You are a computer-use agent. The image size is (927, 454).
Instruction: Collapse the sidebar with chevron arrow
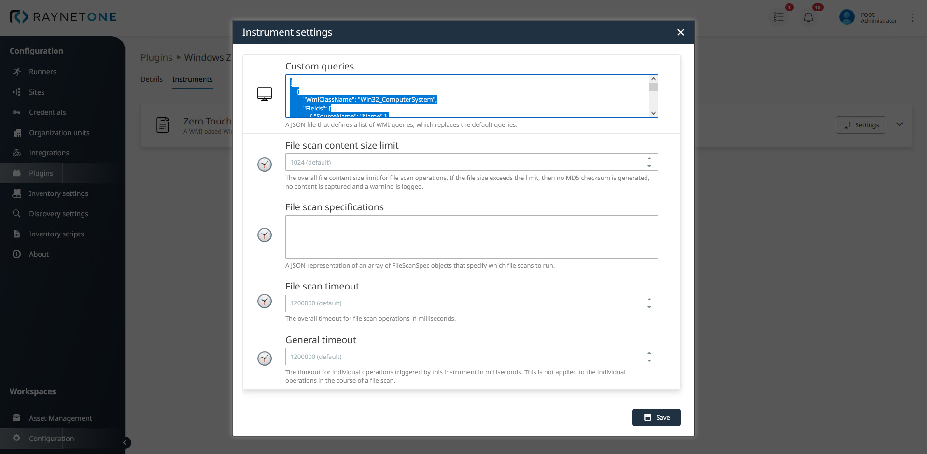click(x=125, y=442)
